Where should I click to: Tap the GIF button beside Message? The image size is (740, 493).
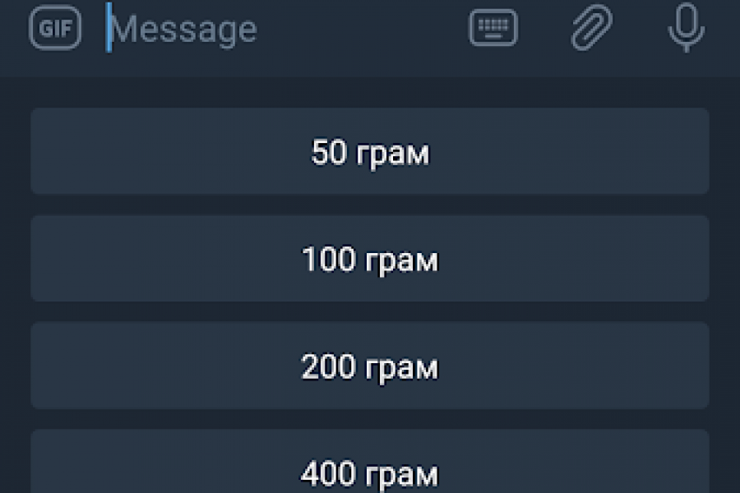[55, 29]
